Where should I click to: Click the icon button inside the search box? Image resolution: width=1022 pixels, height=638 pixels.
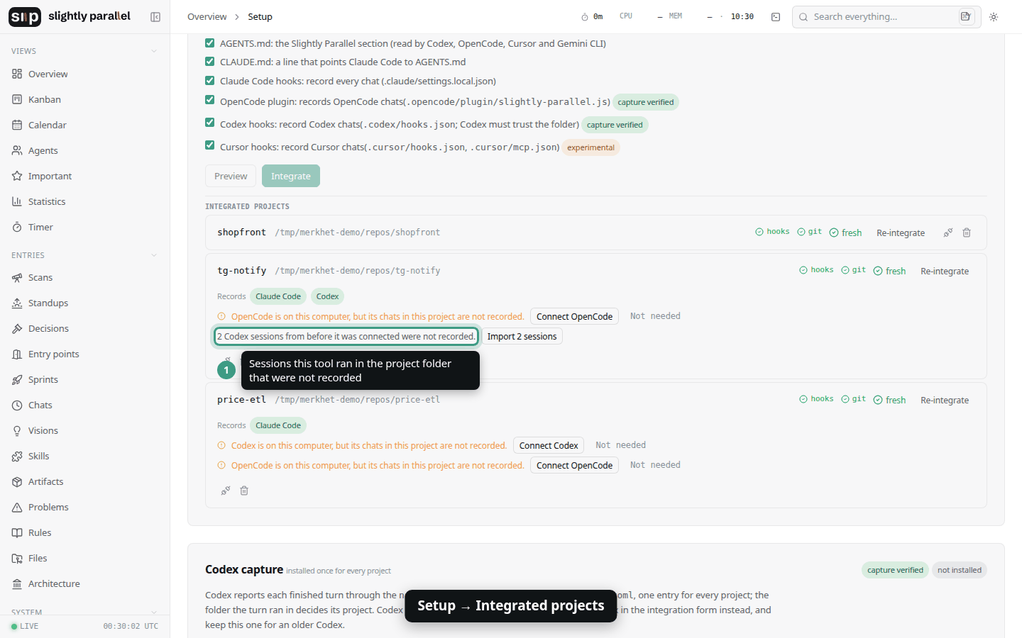point(966,17)
